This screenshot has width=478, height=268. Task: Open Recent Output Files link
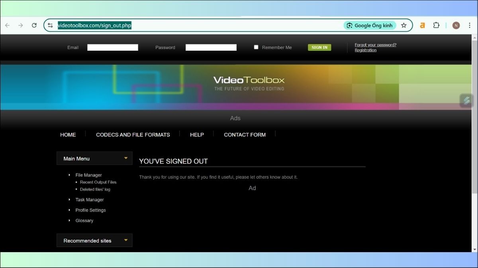(98, 182)
